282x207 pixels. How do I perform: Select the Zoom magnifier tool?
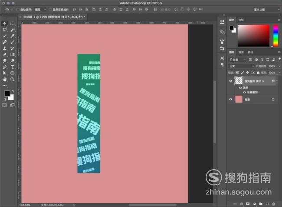(x=13, y=79)
